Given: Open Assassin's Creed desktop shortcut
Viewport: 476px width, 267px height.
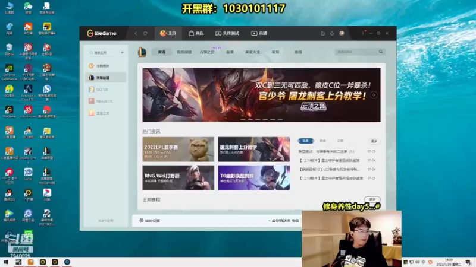Looking at the screenshot, I should point(28,93).
